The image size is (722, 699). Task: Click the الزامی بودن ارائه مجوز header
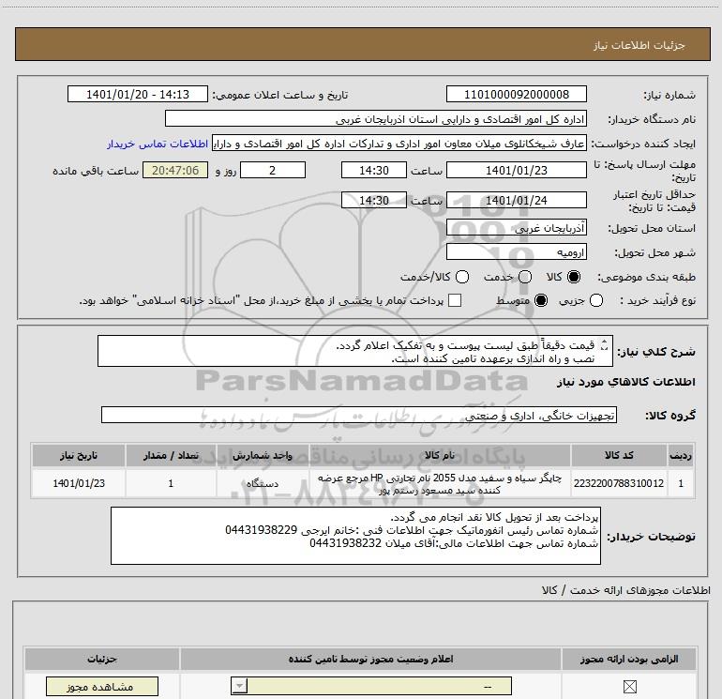pos(629,660)
